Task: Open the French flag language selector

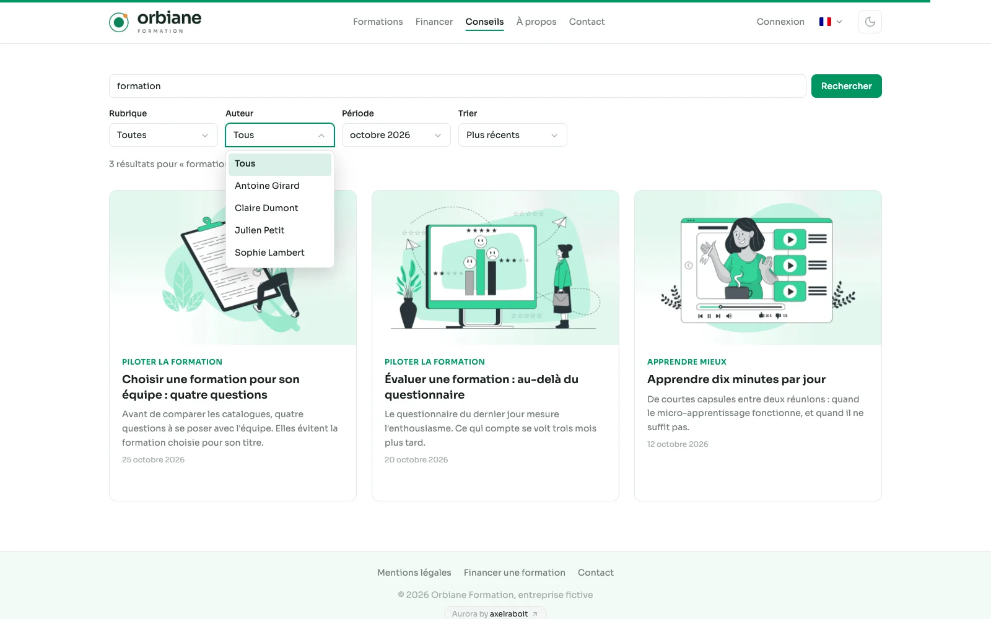Action: [831, 22]
